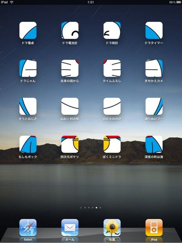Tap the first home-screen page dot

[85, 207]
